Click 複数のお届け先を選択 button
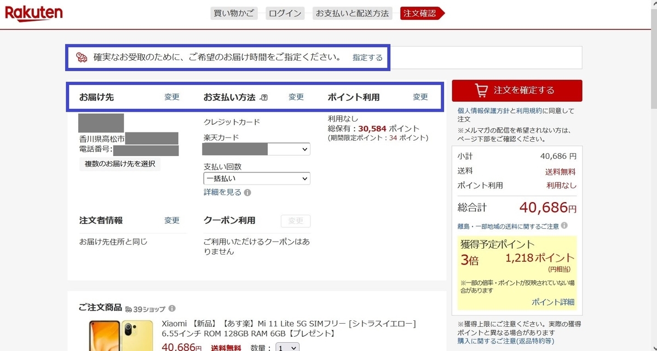 120,164
